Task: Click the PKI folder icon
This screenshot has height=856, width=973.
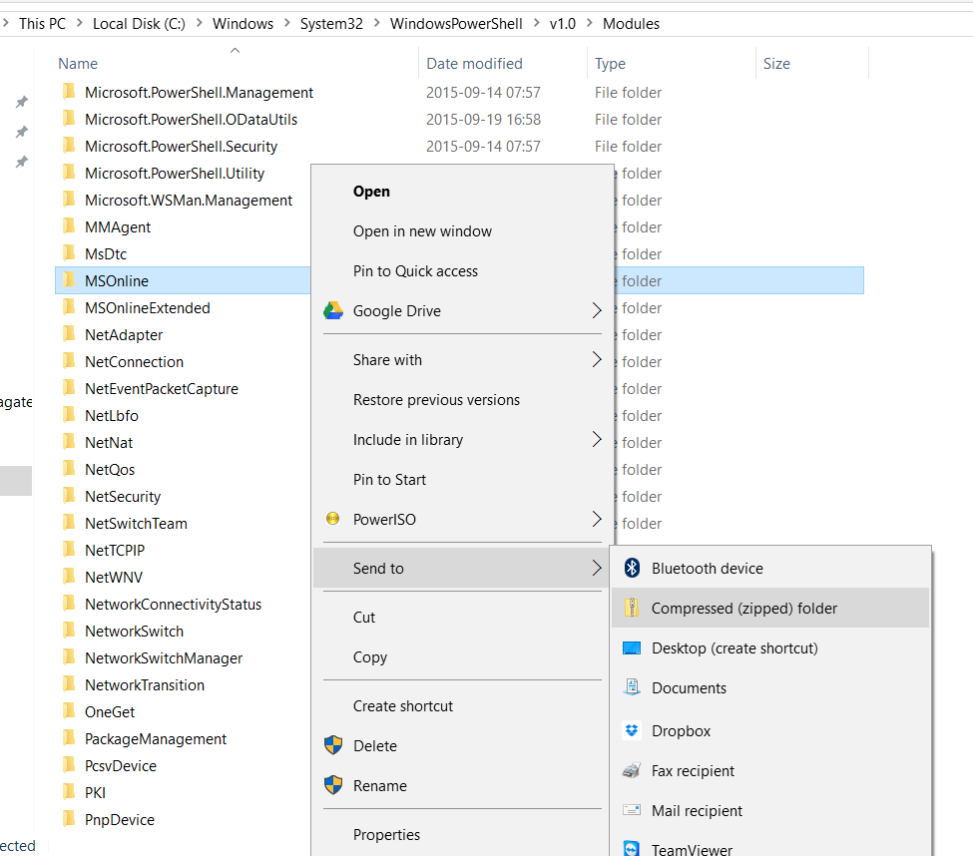Action: pyautogui.click(x=69, y=792)
